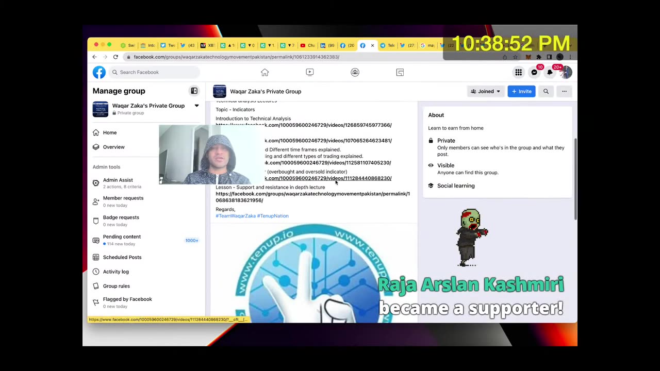This screenshot has height=371, width=660.
Task: Click the Search Facebook input field
Action: click(x=154, y=72)
